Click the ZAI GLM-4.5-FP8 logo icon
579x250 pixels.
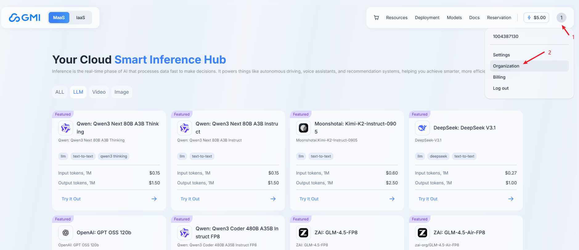tap(304, 232)
